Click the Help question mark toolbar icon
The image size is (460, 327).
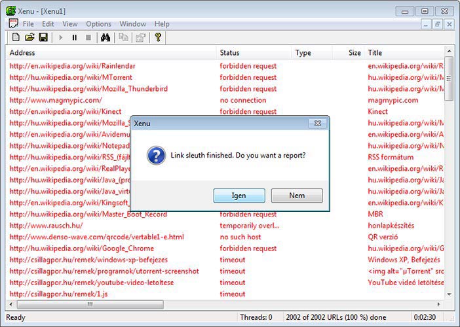click(158, 37)
